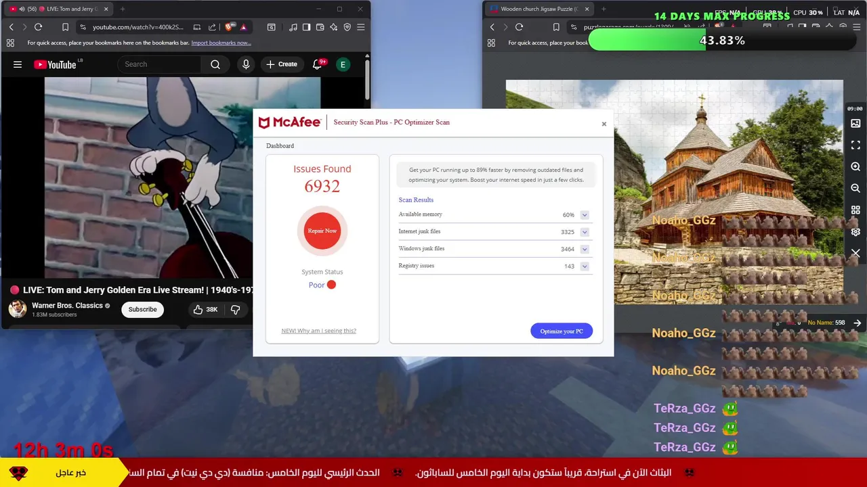Focus the YouTube search box
The image size is (867, 487).
pos(160,64)
